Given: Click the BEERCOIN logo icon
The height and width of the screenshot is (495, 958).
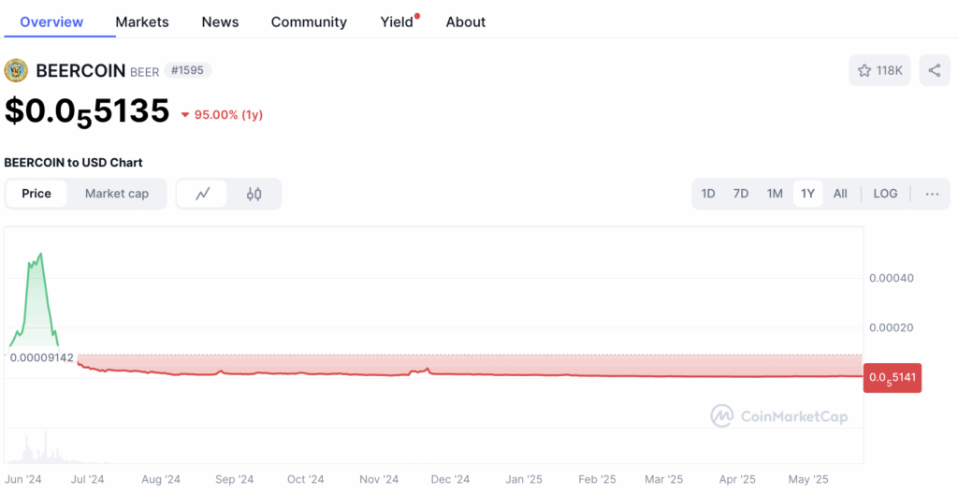Looking at the screenshot, I should click(x=16, y=70).
